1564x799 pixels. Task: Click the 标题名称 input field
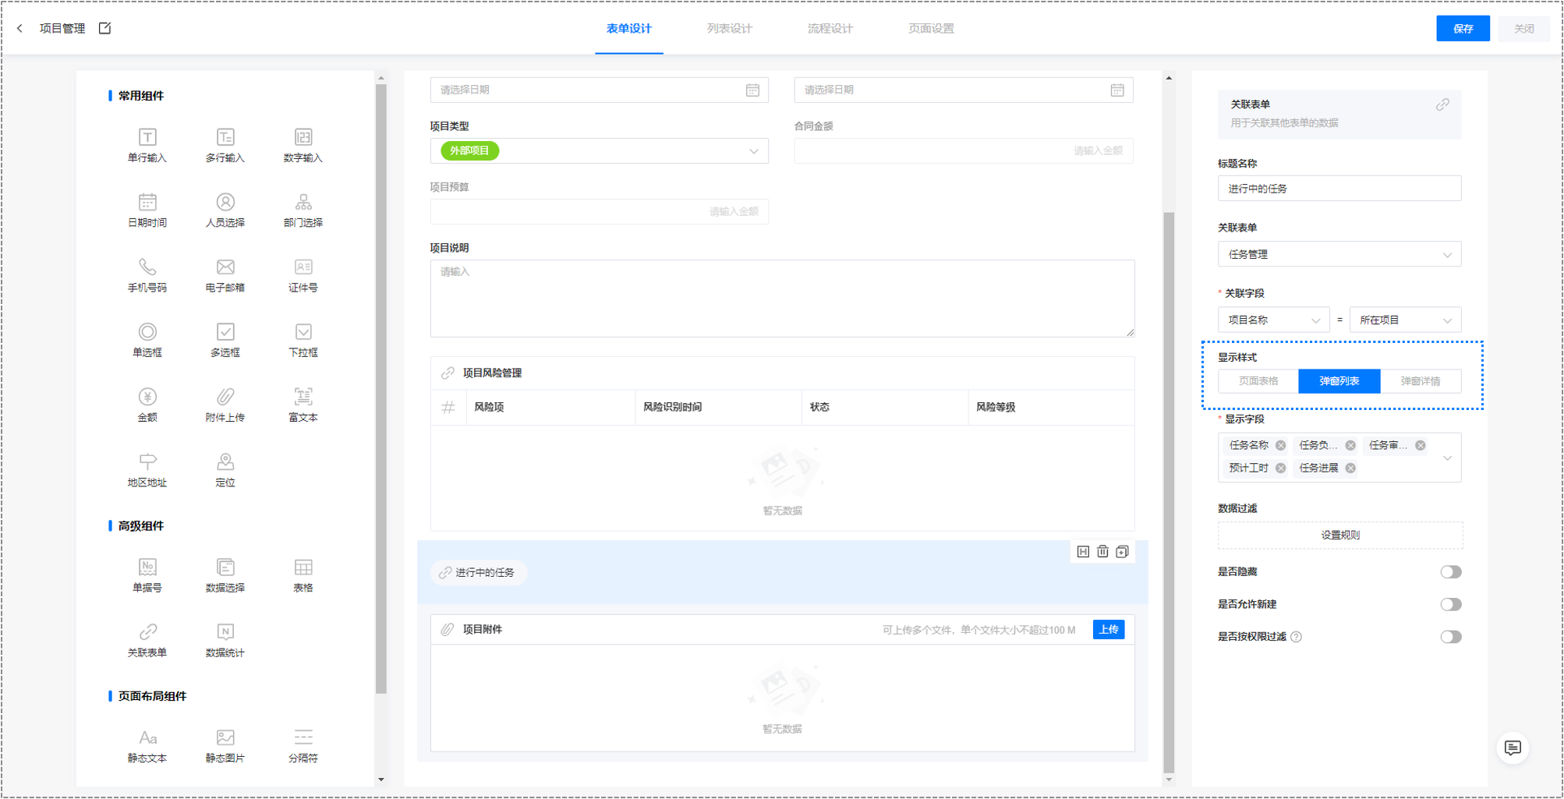(x=1339, y=189)
